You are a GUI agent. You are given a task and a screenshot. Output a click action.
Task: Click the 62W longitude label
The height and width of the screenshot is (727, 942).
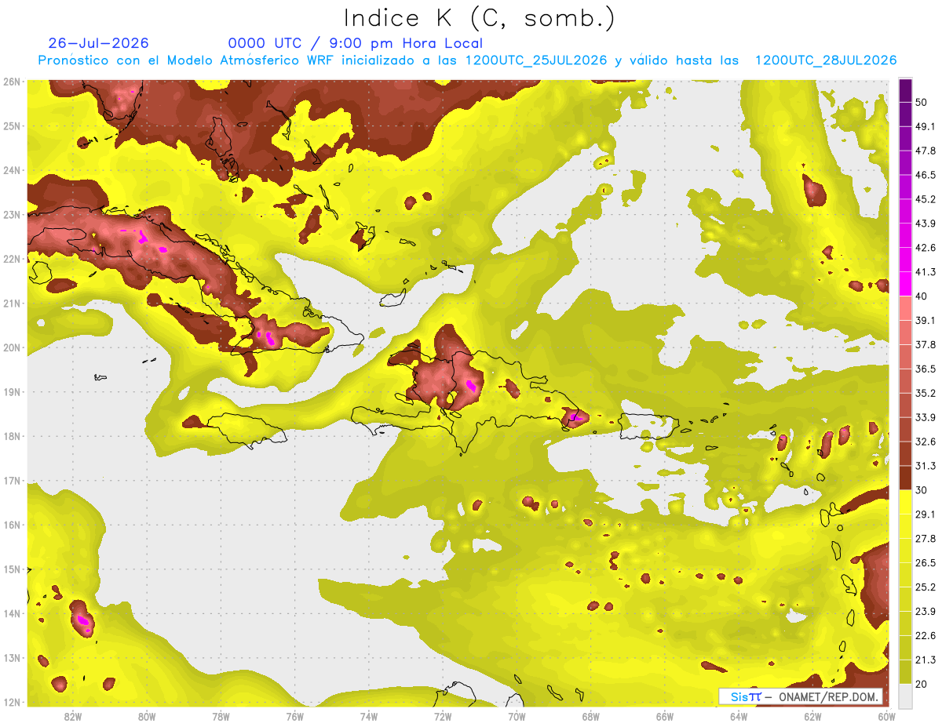pyautogui.click(x=812, y=716)
